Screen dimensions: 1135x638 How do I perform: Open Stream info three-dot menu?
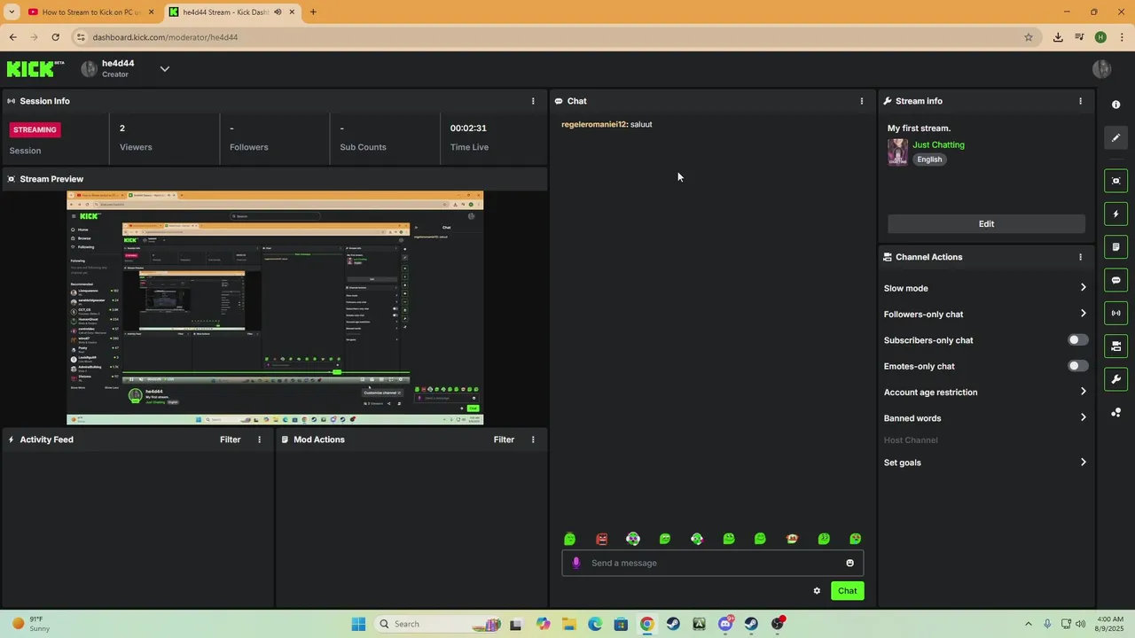[1080, 101]
